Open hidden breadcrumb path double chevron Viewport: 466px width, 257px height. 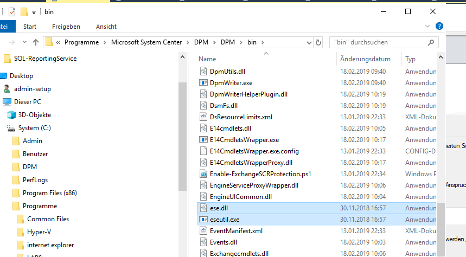pos(58,42)
